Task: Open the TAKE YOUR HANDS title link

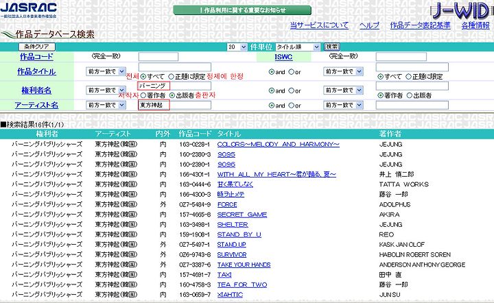Action: pyautogui.click(x=244, y=265)
